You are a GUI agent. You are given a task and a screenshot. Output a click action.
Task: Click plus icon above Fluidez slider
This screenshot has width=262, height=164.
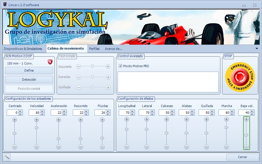tap(102, 120)
